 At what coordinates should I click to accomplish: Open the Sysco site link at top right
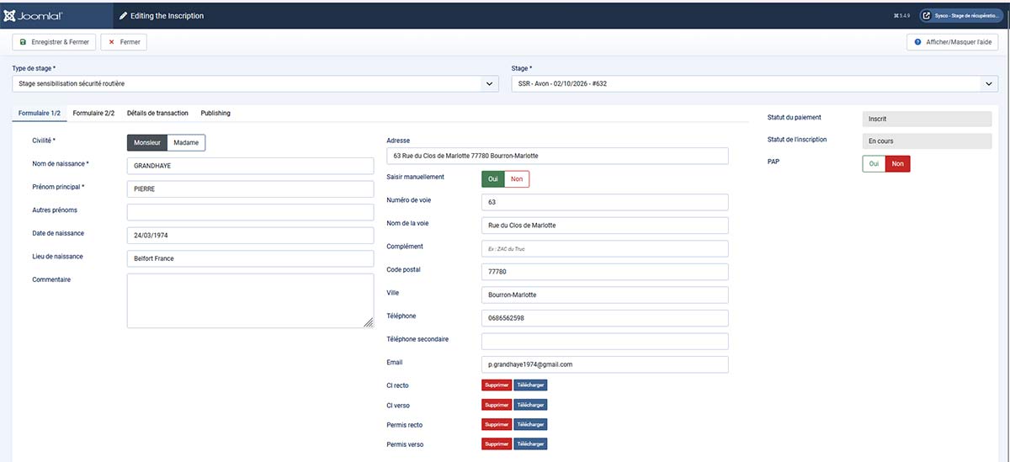(960, 15)
